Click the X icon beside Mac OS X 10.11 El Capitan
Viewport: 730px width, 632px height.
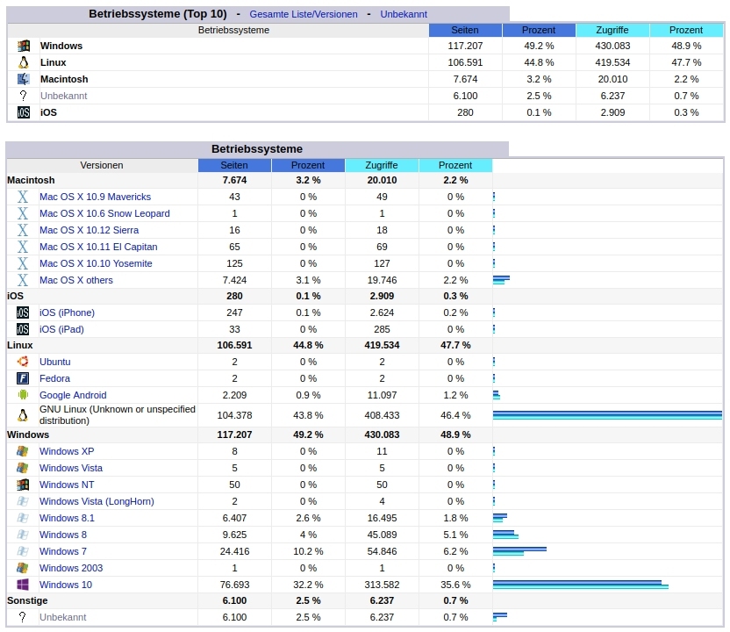(x=22, y=247)
